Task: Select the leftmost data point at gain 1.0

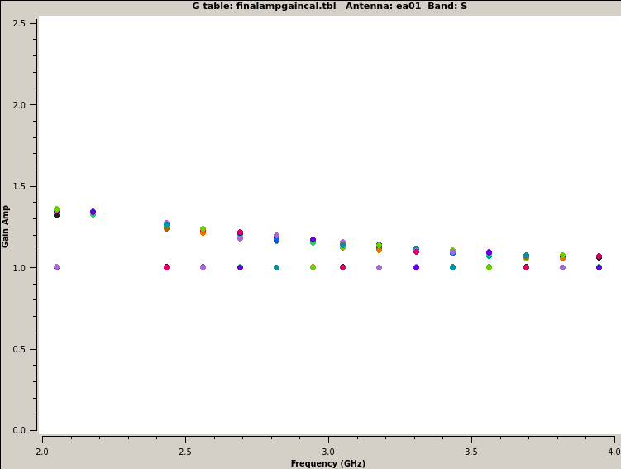Action: point(56,267)
